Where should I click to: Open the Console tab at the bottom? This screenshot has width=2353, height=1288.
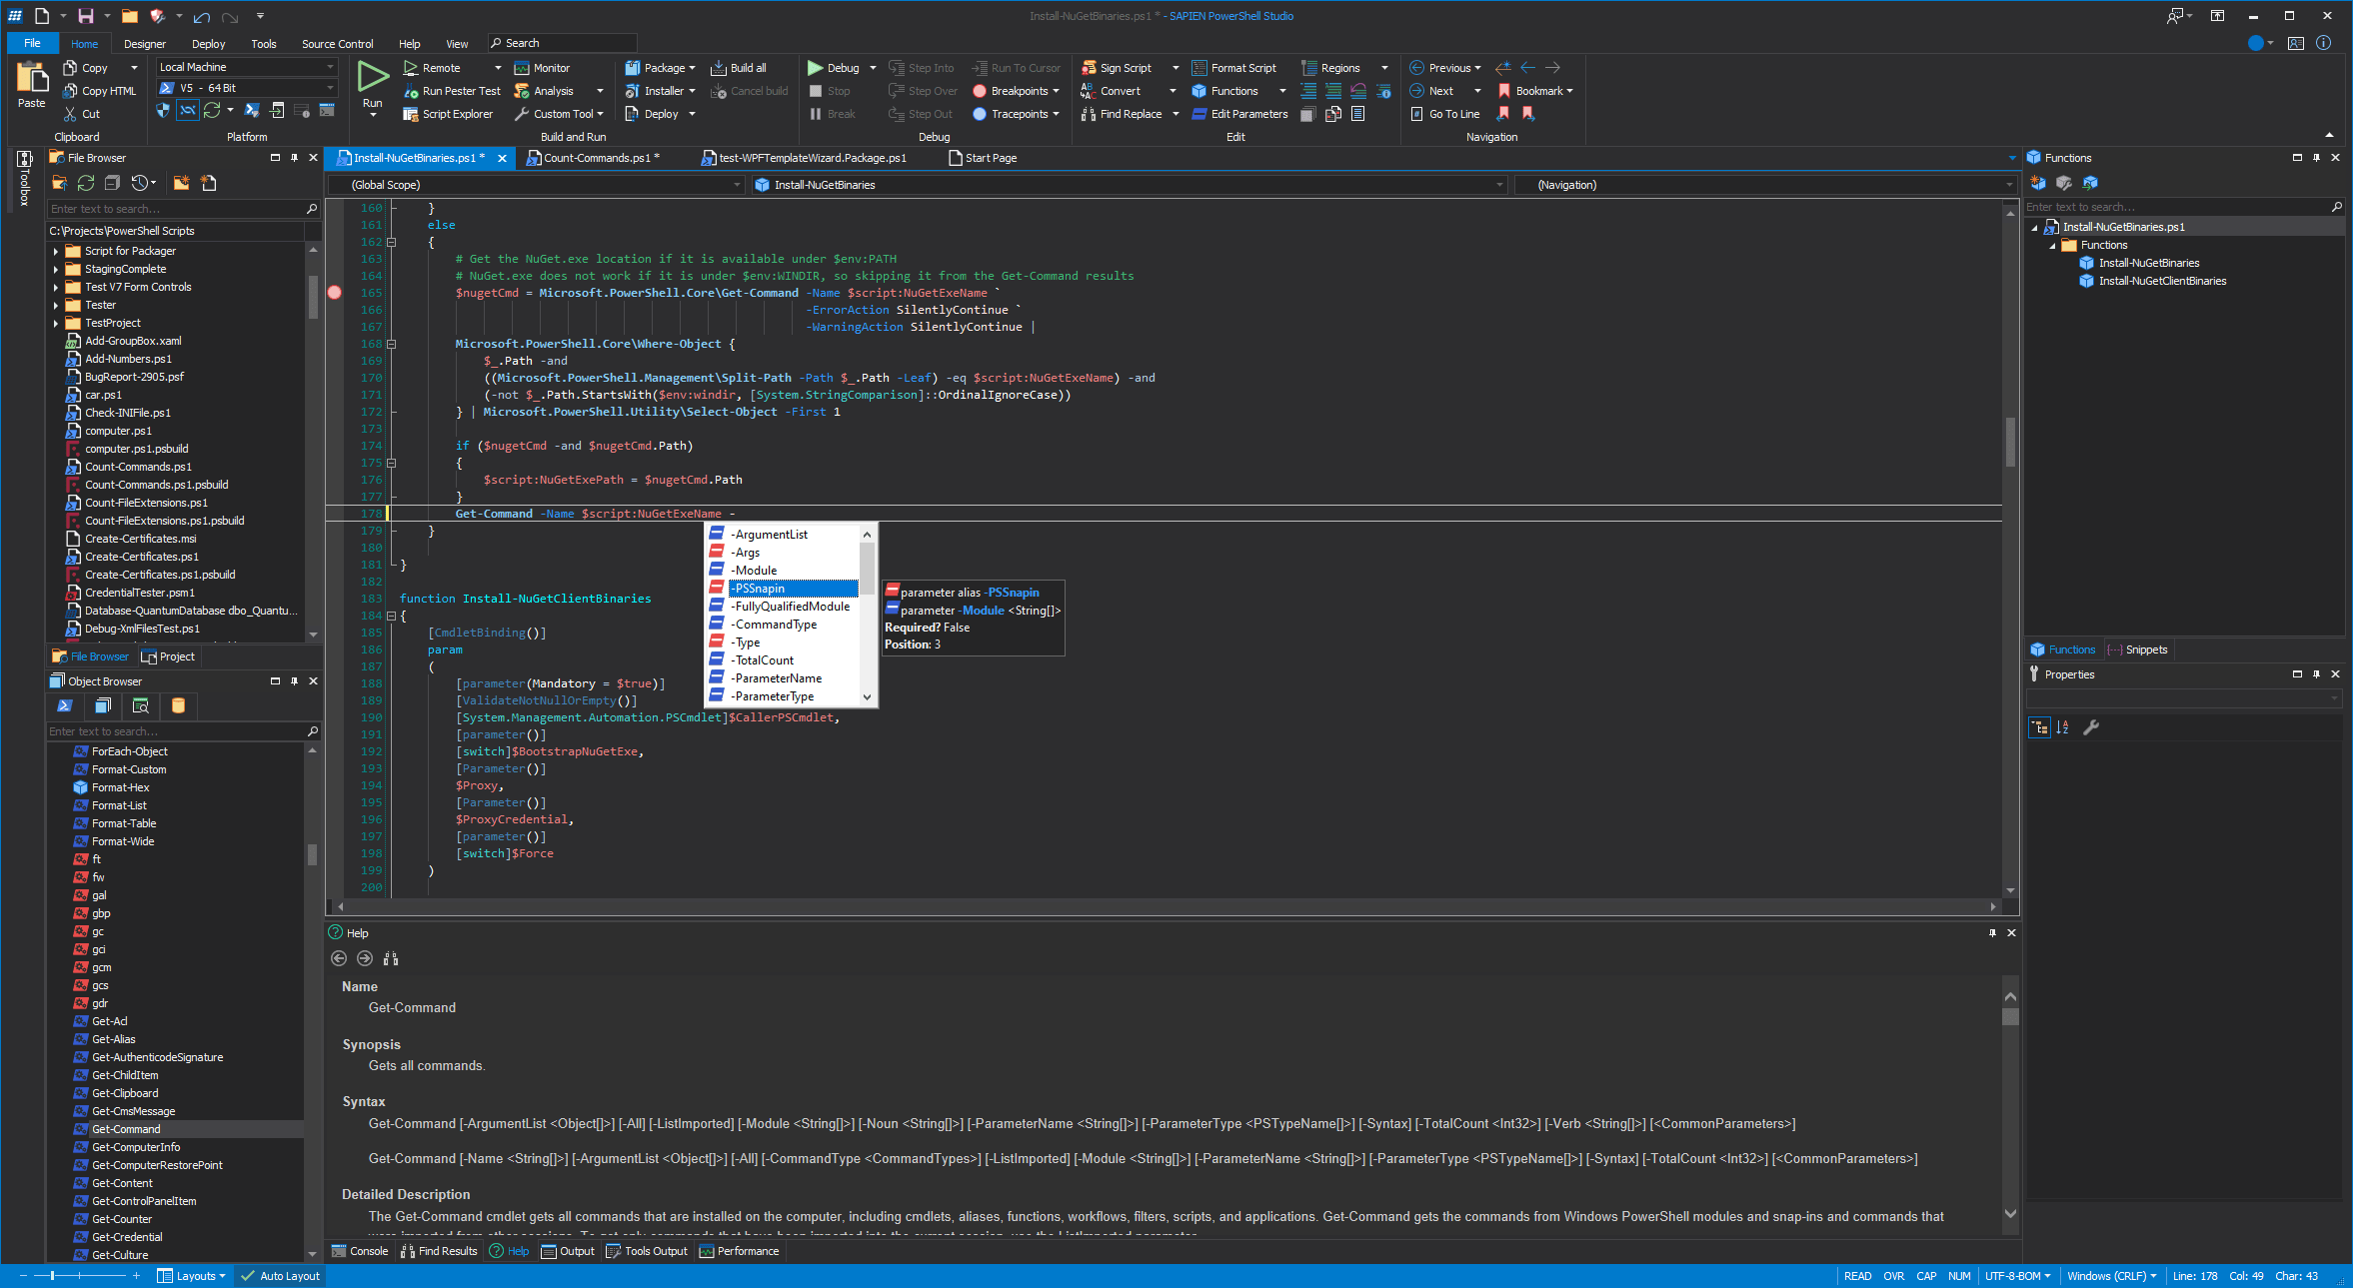coord(360,1251)
